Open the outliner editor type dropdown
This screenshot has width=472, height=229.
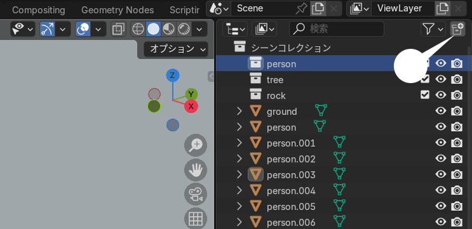coord(235,29)
